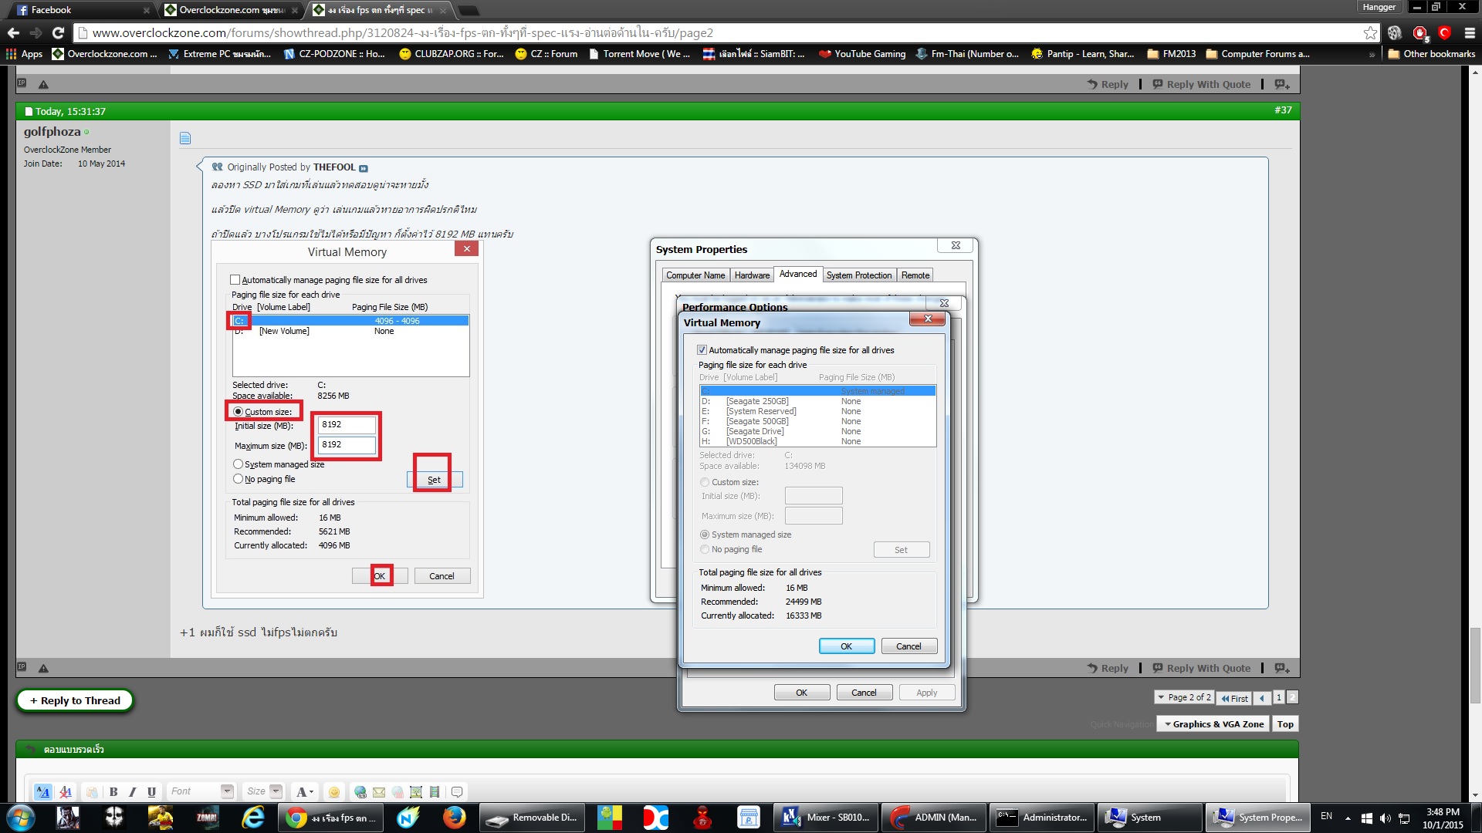Open the System Protection tab
Screen dimensions: 1482x833
point(858,275)
